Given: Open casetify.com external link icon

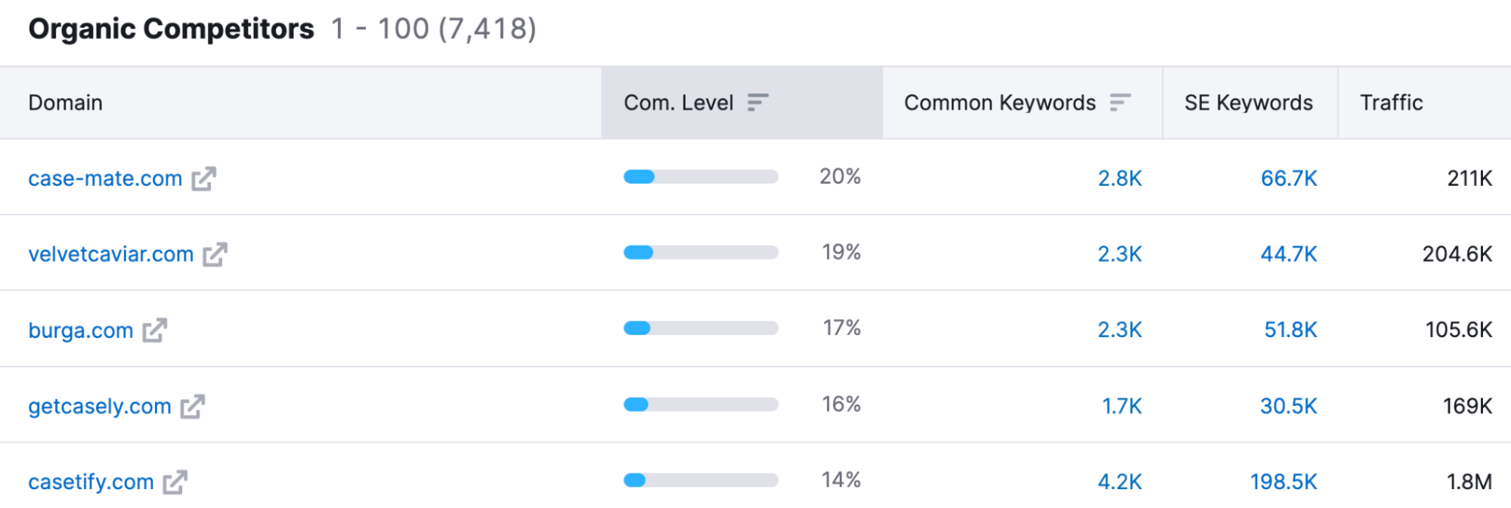Looking at the screenshot, I should [x=175, y=482].
